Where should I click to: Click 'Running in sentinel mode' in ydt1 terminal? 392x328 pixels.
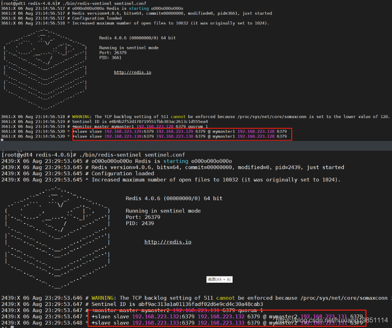[x=129, y=48]
